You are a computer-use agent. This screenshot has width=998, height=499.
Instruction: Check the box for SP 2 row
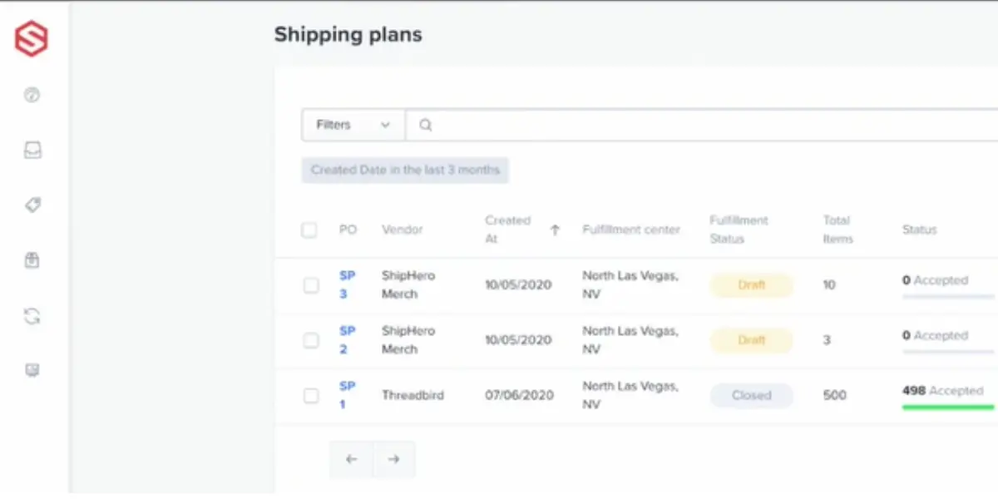310,340
